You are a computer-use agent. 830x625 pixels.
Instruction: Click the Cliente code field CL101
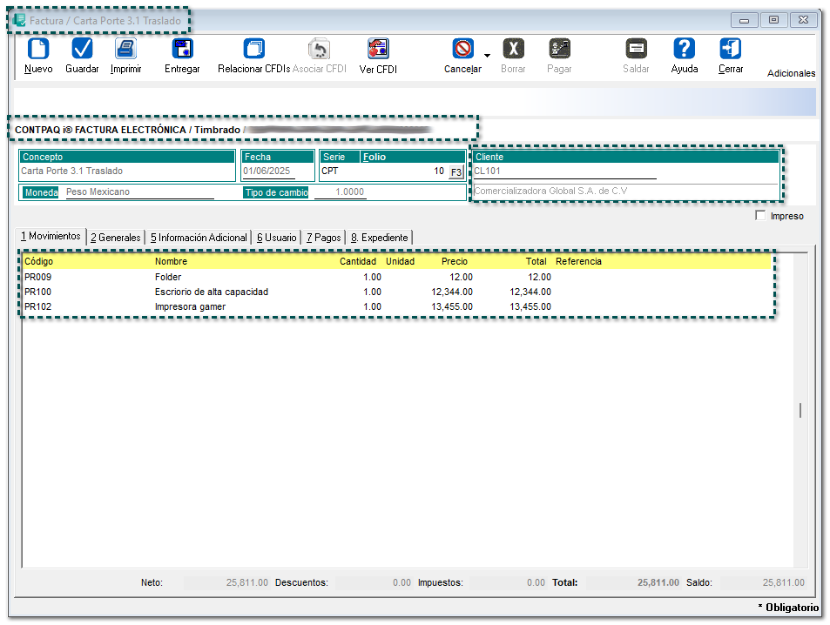pos(564,171)
